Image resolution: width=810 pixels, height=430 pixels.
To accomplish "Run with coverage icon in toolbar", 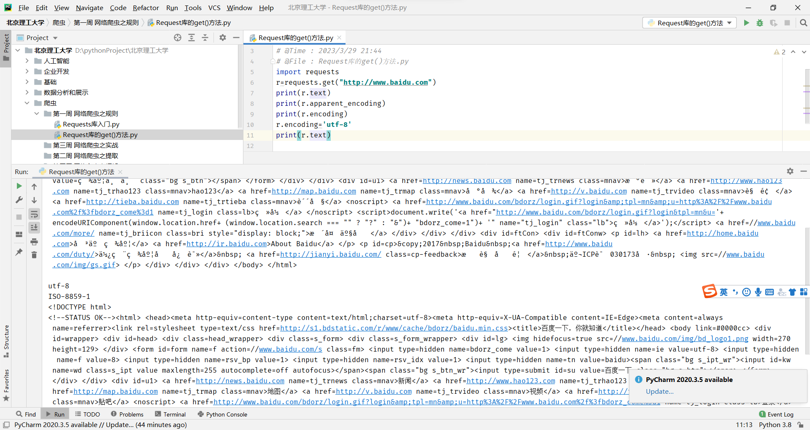I will point(773,23).
